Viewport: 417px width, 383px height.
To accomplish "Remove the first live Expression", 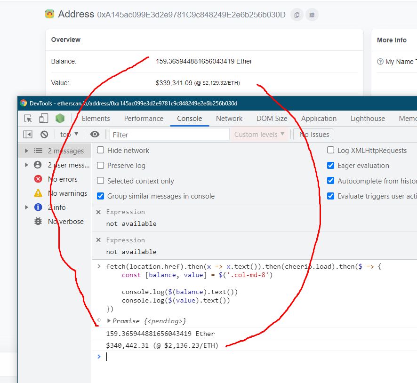I will tap(98, 212).
